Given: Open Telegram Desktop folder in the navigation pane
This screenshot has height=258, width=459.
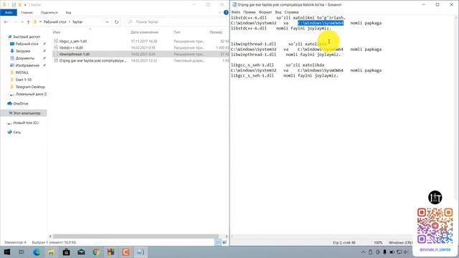Looking at the screenshot, I should (30, 87).
